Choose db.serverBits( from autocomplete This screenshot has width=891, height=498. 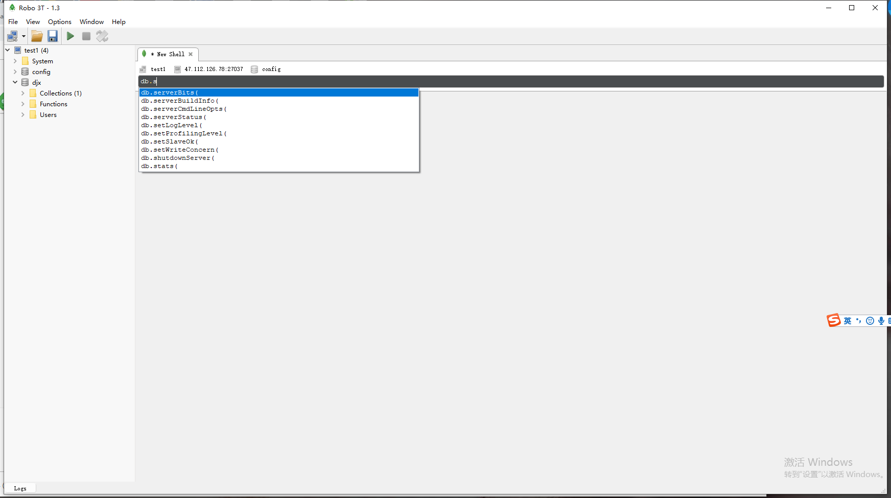click(279, 92)
